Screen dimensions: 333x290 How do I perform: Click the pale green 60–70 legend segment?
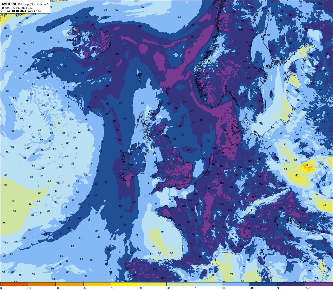click(x=180, y=284)
